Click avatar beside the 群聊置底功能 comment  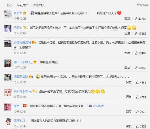8,63
